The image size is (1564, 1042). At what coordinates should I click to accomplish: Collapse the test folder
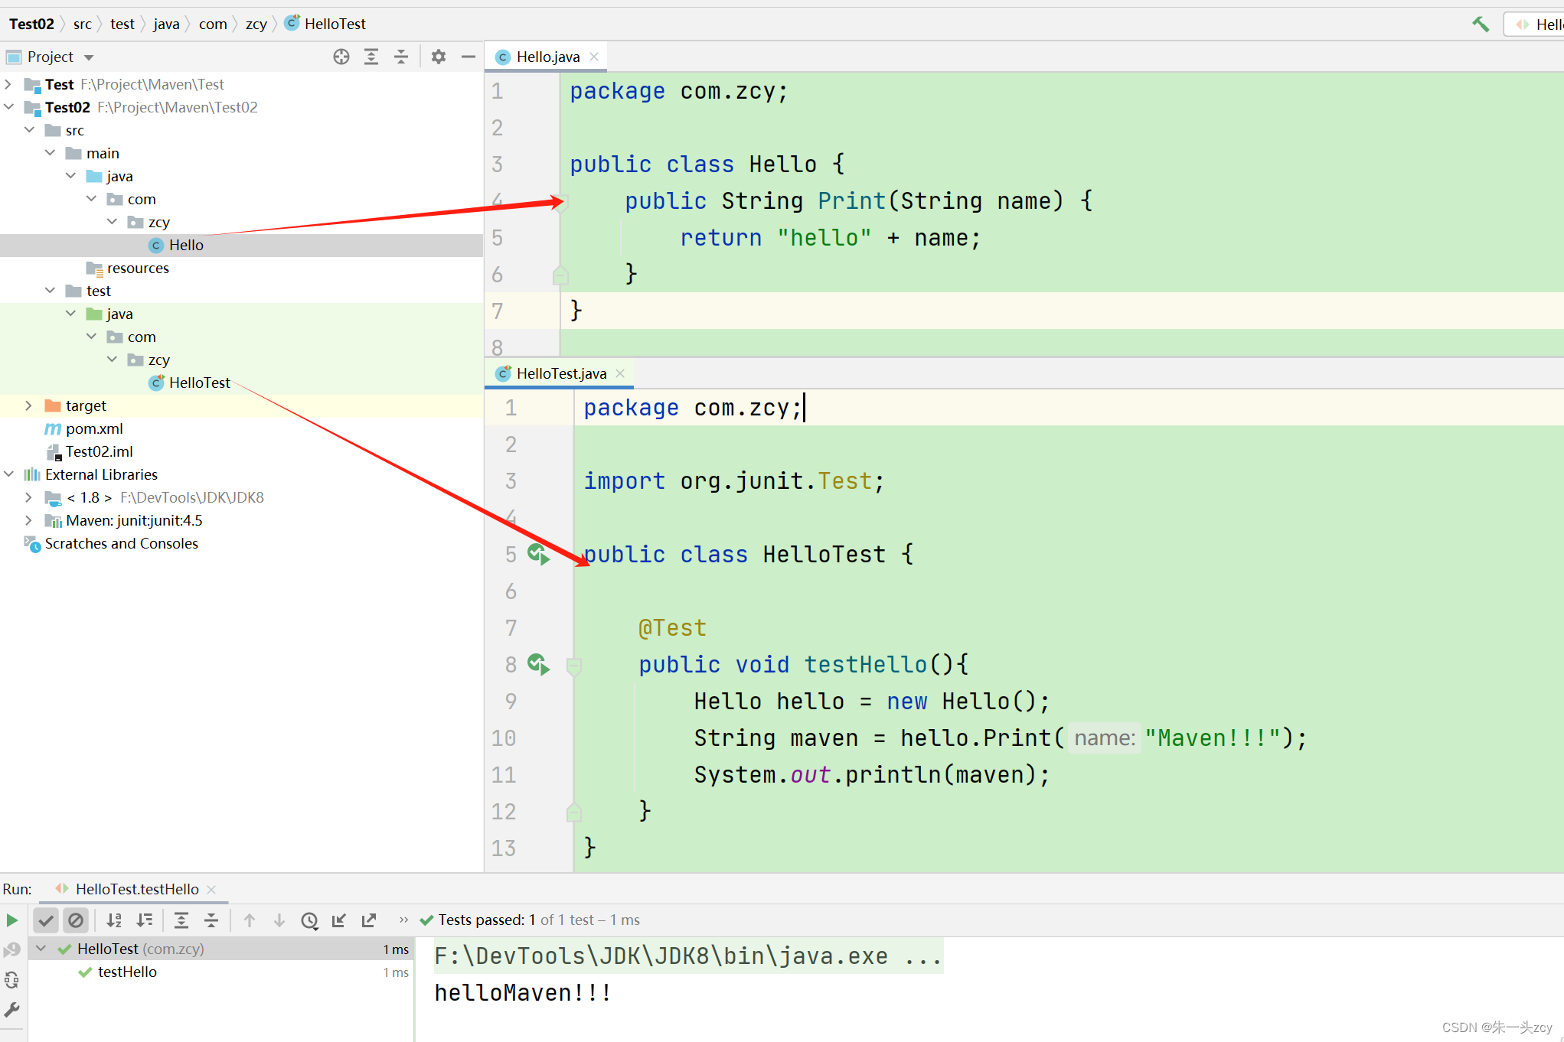(50, 291)
